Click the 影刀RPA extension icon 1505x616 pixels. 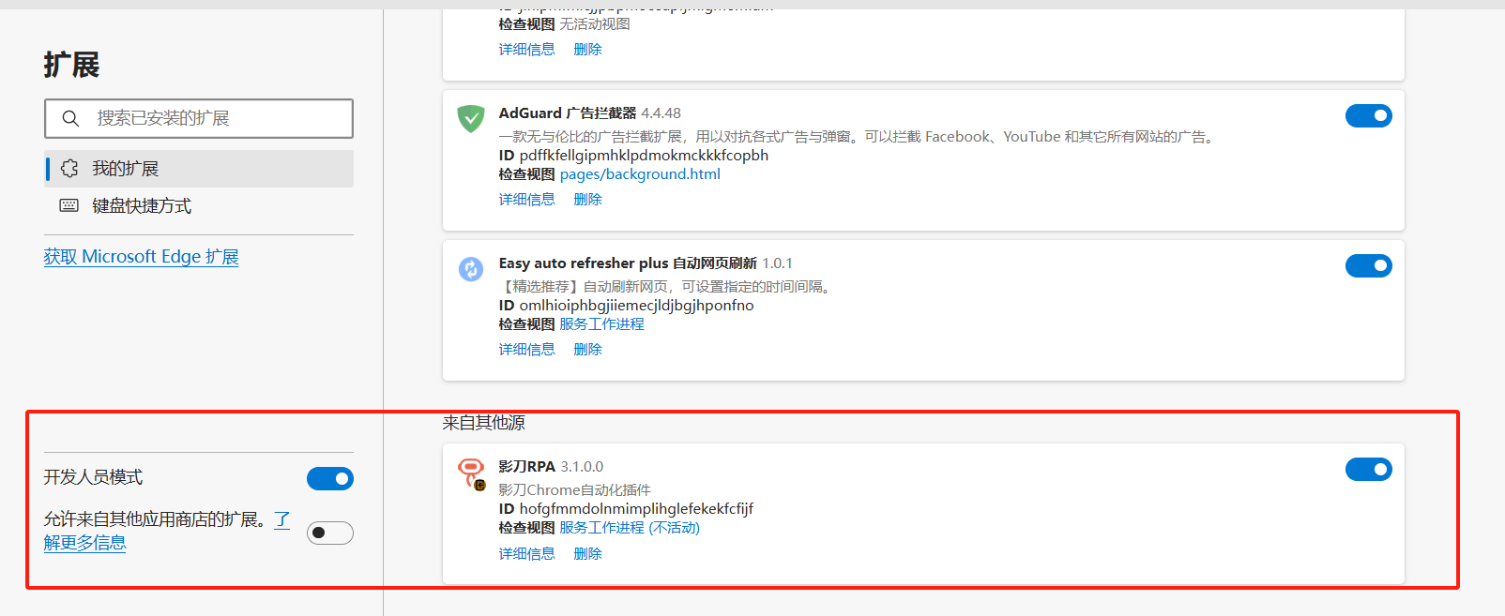[x=471, y=473]
